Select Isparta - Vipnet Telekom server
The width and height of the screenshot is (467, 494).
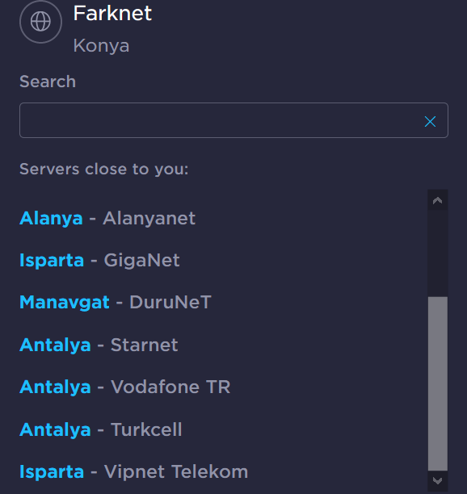[x=133, y=472]
